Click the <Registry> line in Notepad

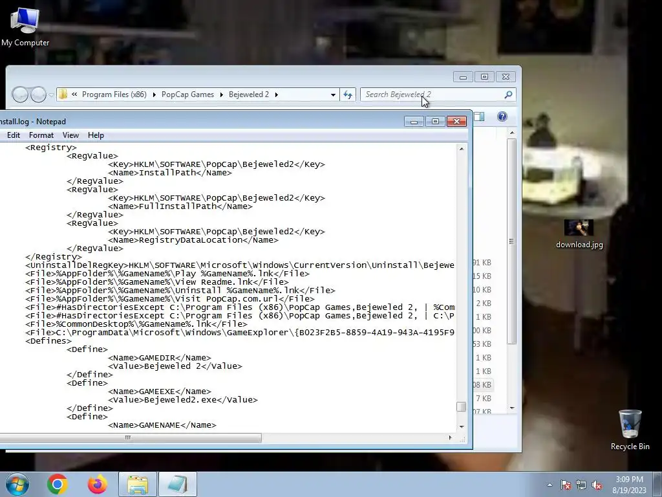(x=51, y=148)
